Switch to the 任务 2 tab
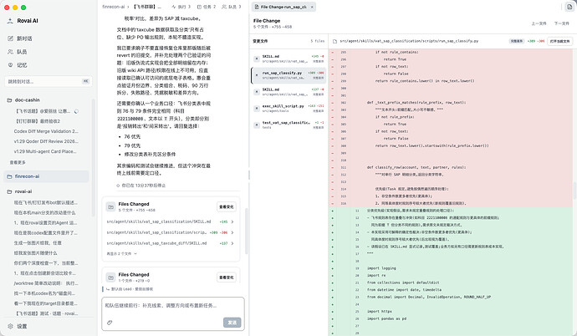Image resolution: width=577 pixels, height=336 pixels. tap(207, 7)
